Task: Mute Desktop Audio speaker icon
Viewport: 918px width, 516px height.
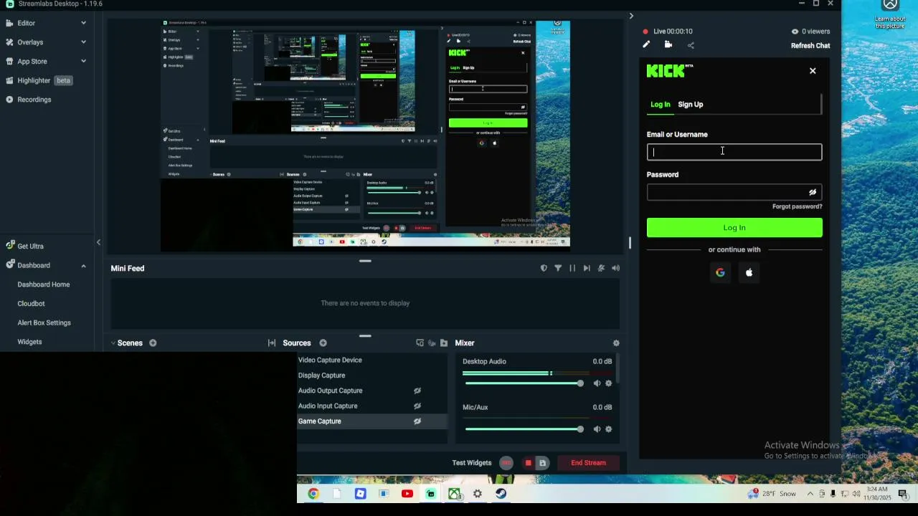Action: [597, 383]
